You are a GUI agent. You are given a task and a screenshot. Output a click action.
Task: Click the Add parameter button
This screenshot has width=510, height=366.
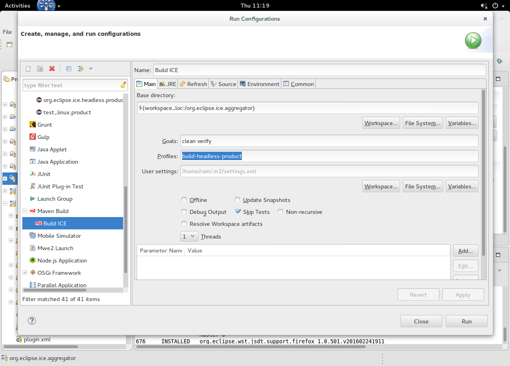pyautogui.click(x=465, y=251)
